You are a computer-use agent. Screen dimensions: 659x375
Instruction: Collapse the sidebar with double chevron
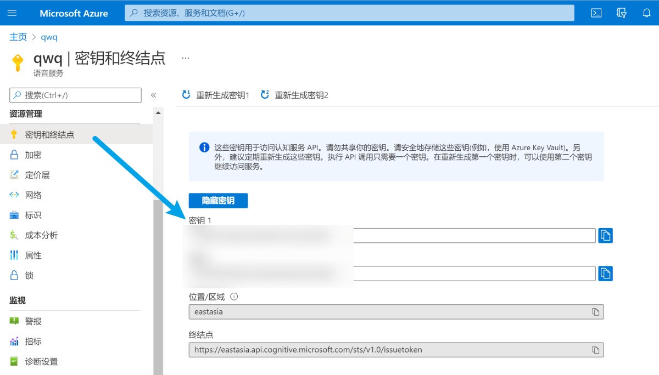point(154,95)
